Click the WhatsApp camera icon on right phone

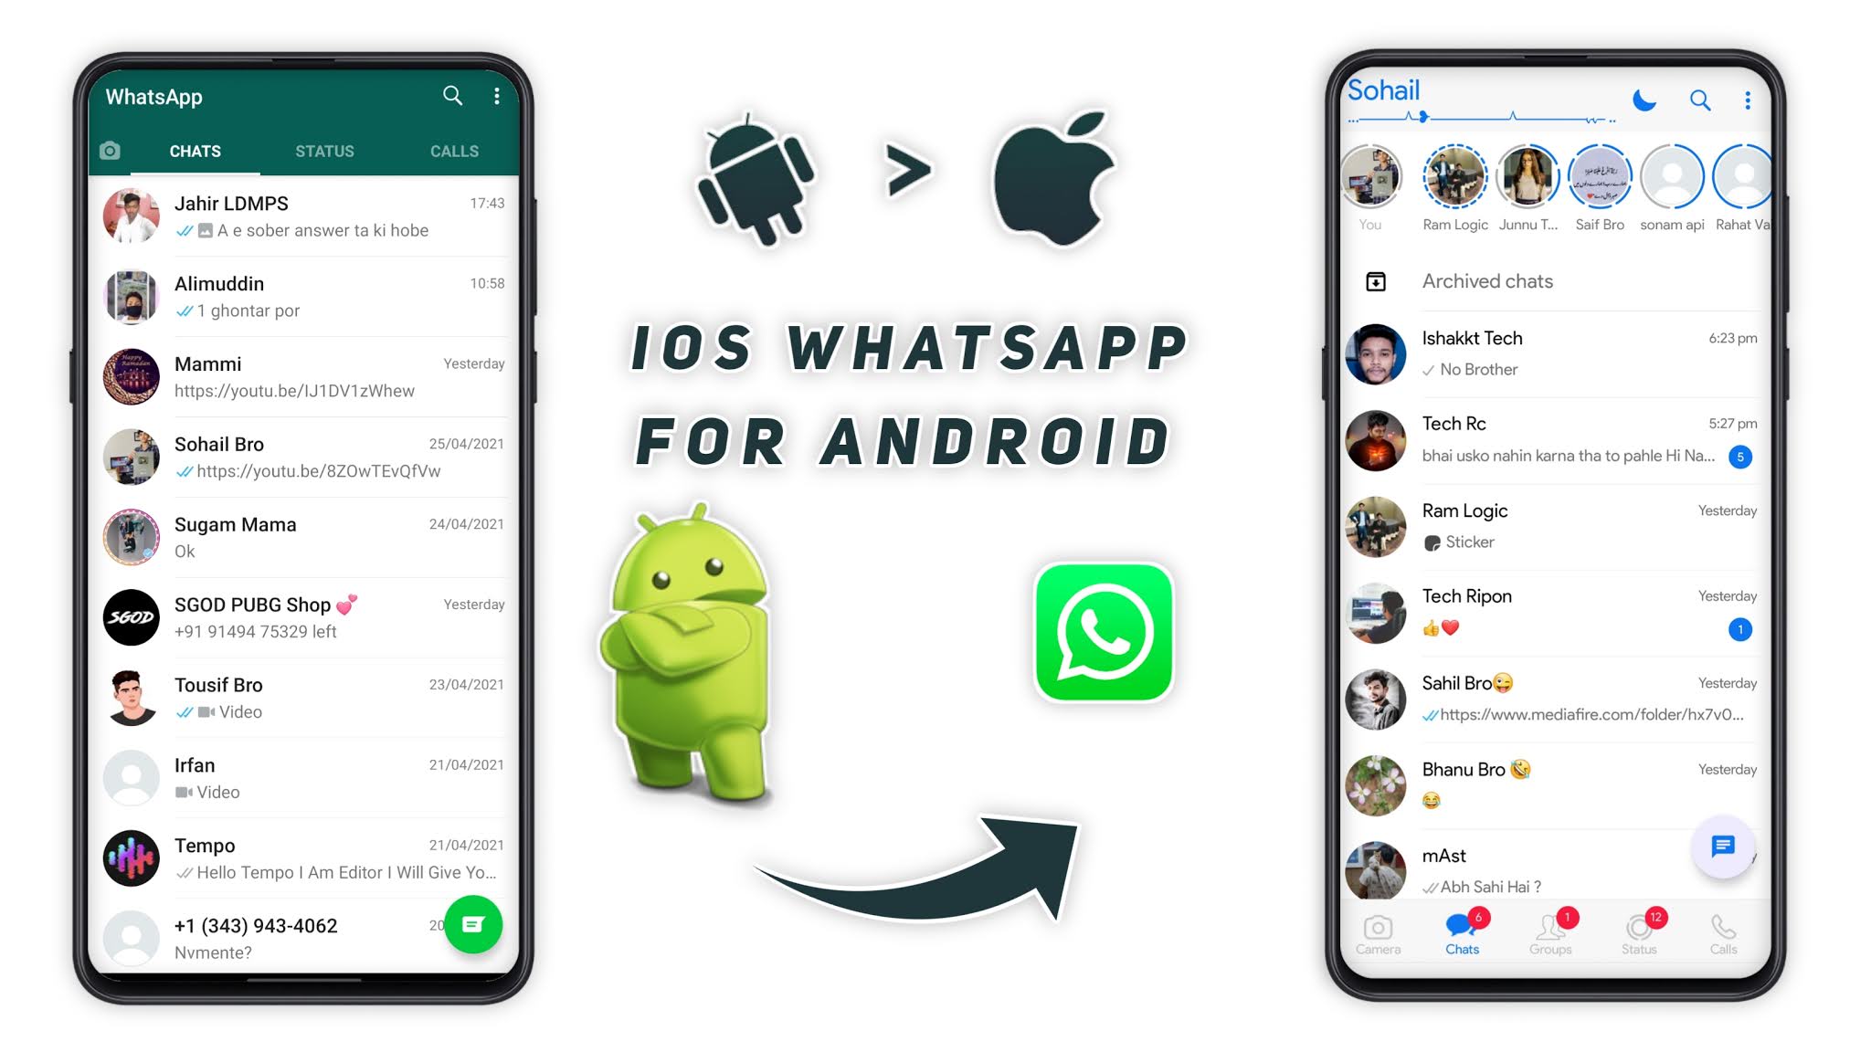tap(1378, 931)
